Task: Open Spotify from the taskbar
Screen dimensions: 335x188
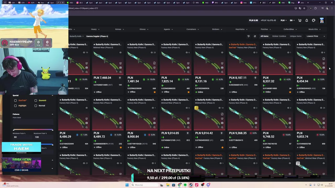Action: click(185, 185)
